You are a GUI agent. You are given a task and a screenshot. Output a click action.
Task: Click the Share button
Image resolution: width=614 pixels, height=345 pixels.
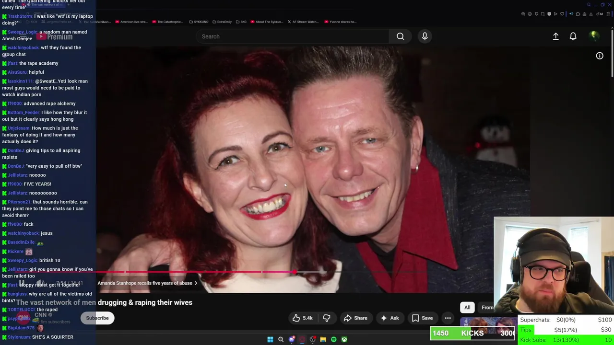(x=355, y=318)
